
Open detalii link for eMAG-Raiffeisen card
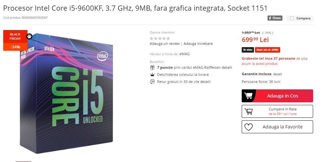click(x=227, y=67)
